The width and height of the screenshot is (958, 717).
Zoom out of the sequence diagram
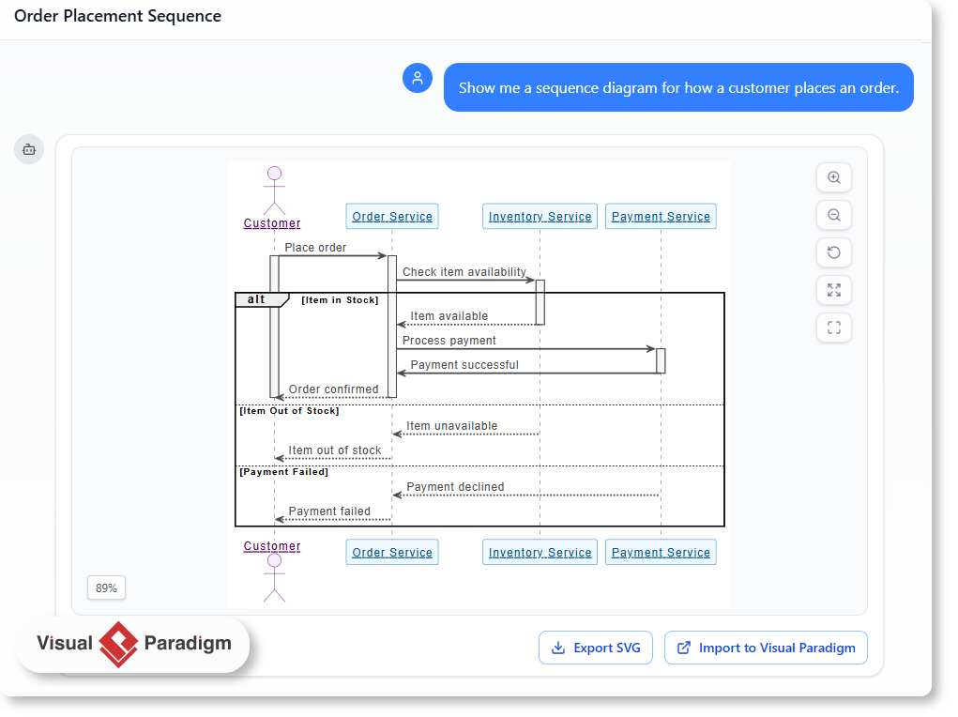point(833,215)
